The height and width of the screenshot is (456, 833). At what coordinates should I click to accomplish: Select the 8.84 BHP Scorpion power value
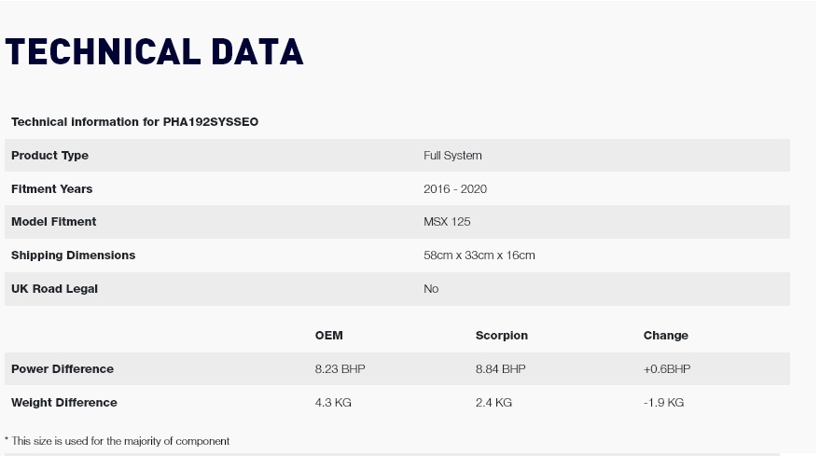pyautogui.click(x=500, y=369)
